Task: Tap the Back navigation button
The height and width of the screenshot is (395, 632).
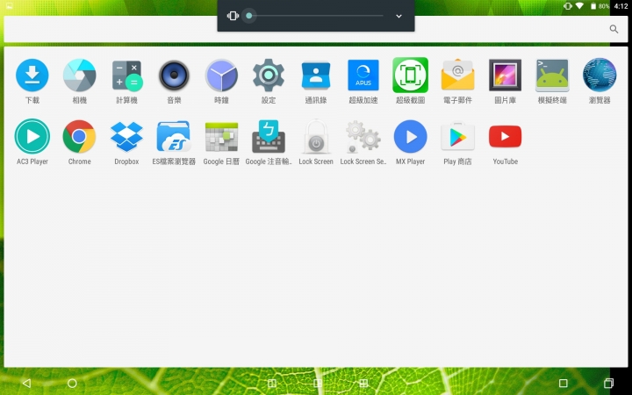Action: point(26,383)
